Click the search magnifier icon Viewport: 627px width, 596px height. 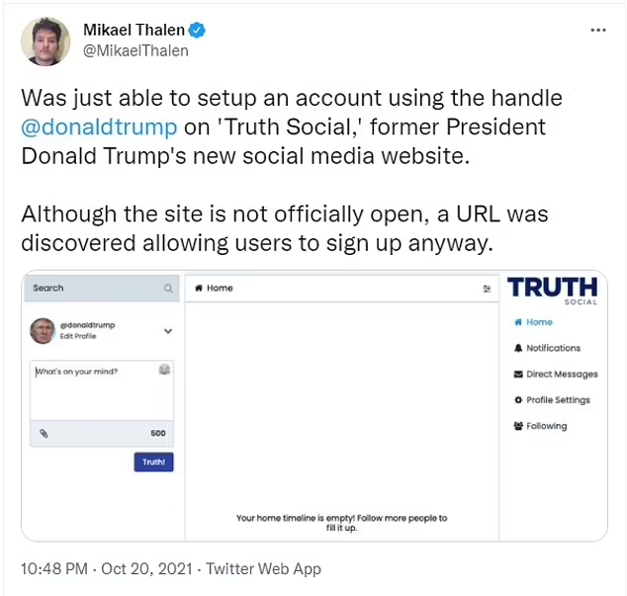[168, 289]
